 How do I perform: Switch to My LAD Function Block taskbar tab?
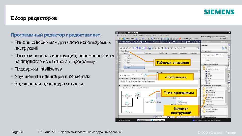[158, 120]
